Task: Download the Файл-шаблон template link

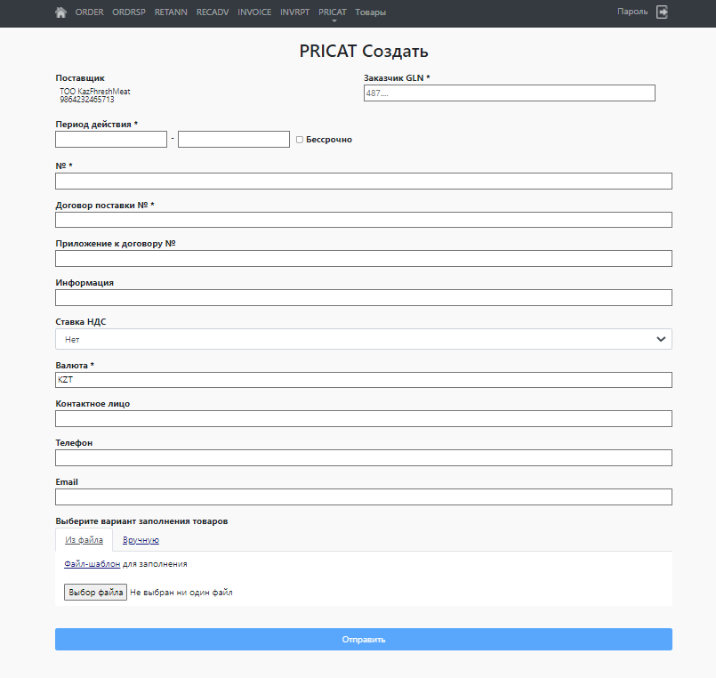Action: tap(92, 564)
